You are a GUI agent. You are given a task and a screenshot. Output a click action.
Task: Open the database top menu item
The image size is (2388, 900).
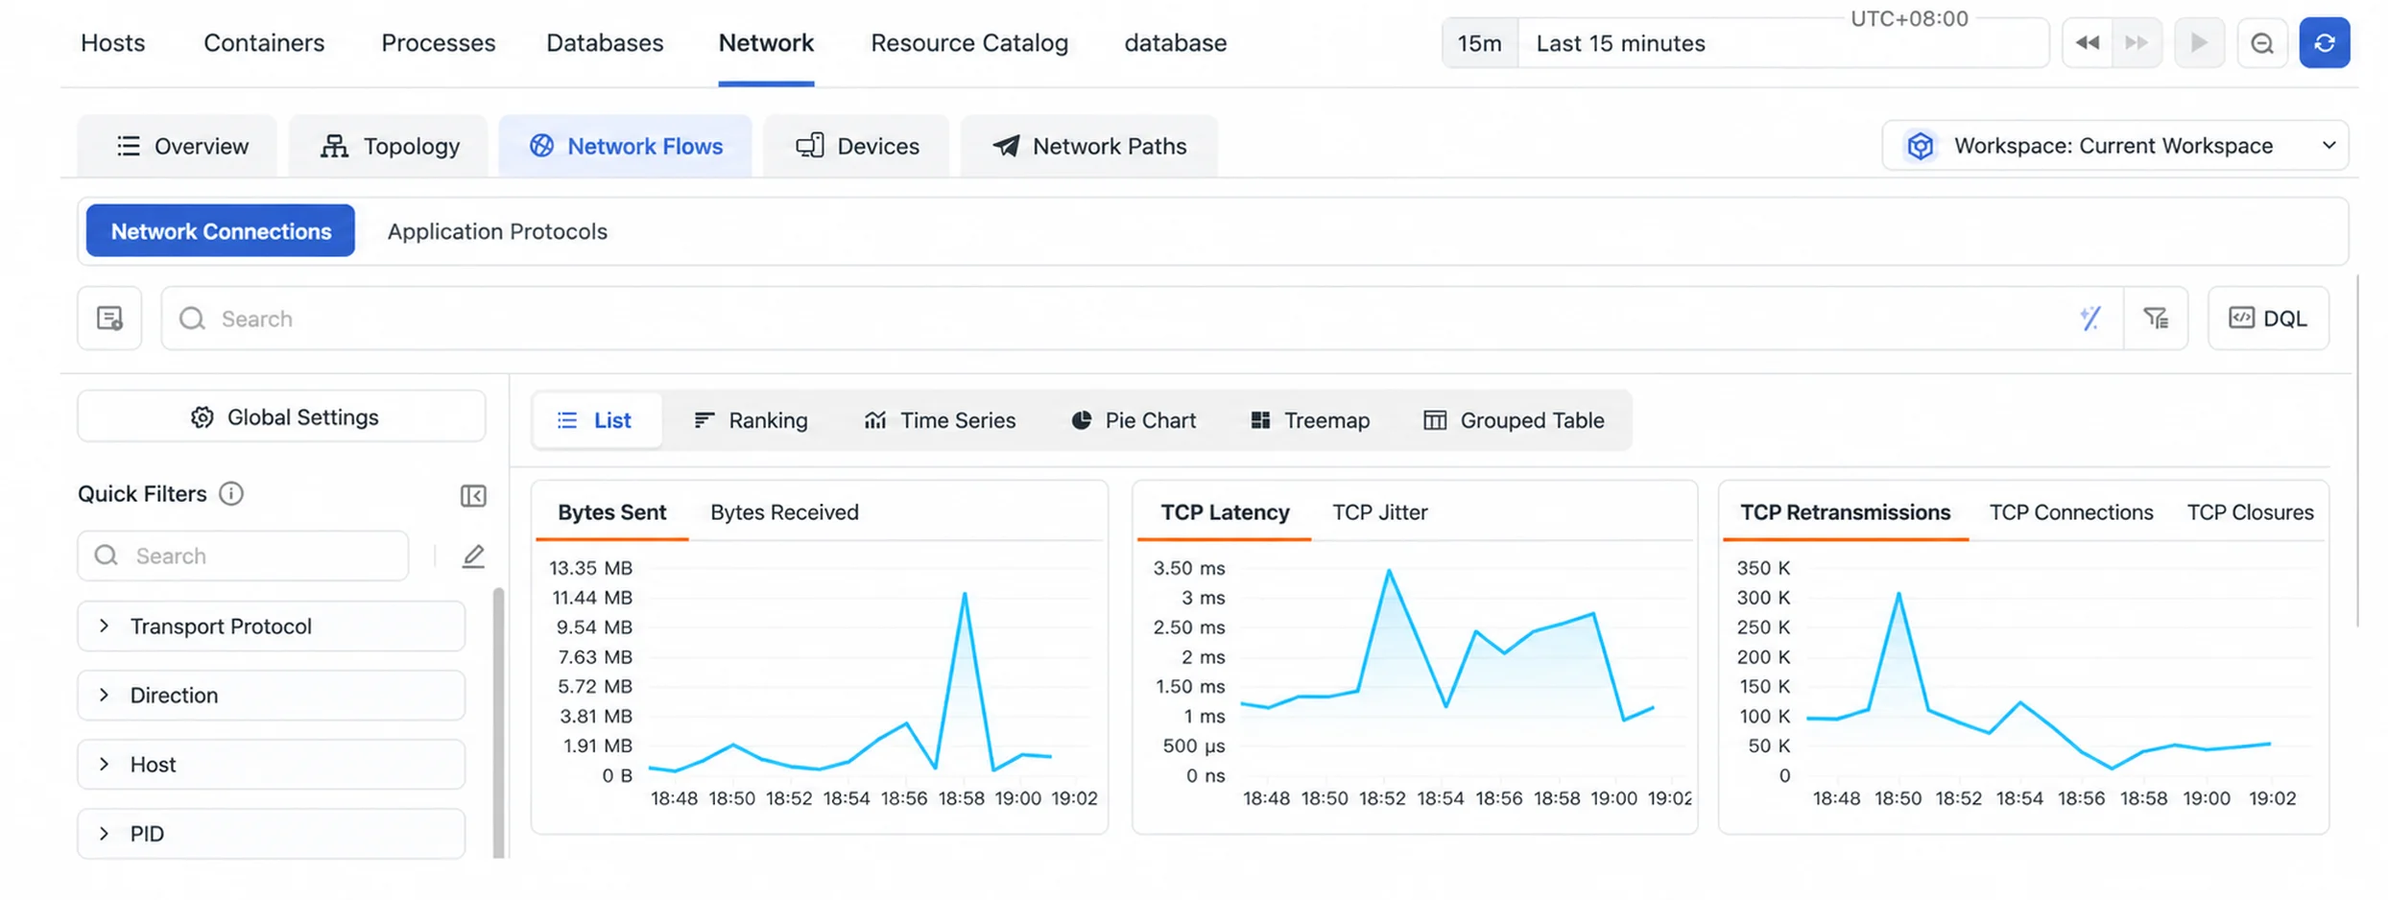coord(1175,43)
